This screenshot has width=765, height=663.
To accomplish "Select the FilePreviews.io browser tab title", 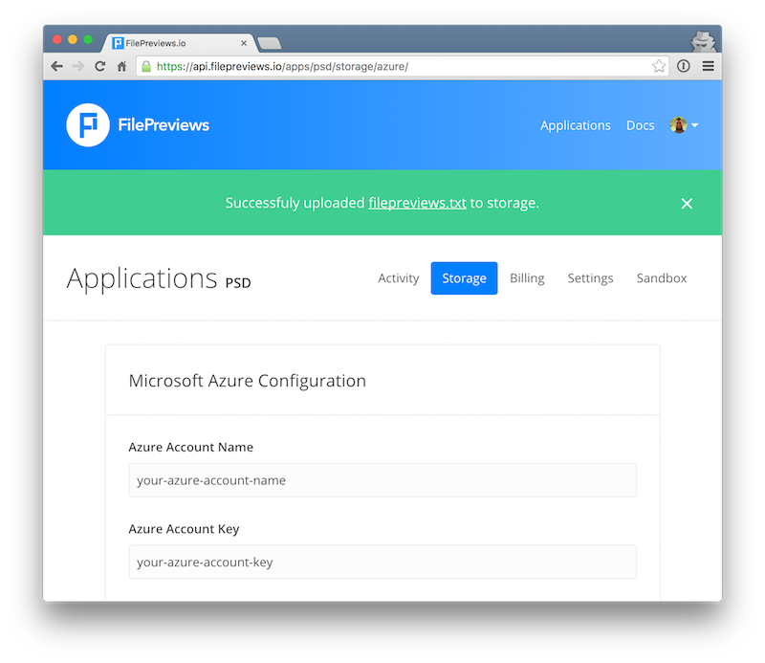I will click(156, 43).
